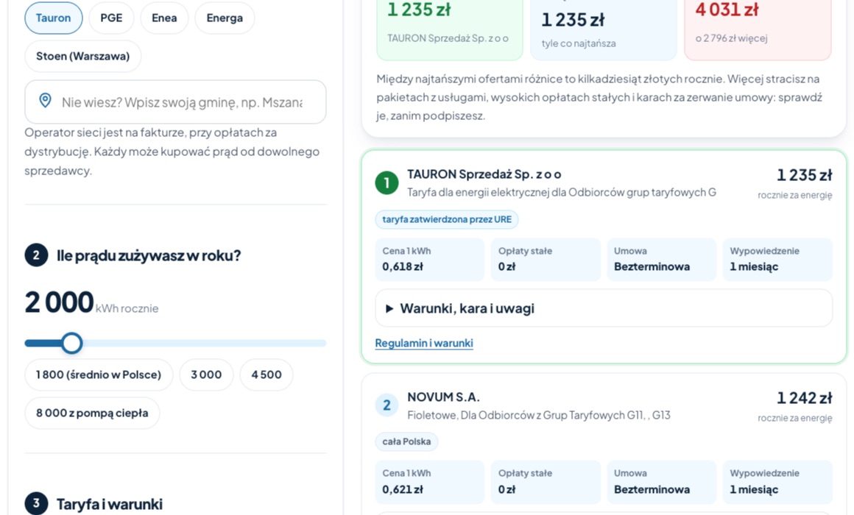Image resolution: width=854 pixels, height=515 pixels.
Task: Click the yearly consumption slider handle
Action: 71,344
